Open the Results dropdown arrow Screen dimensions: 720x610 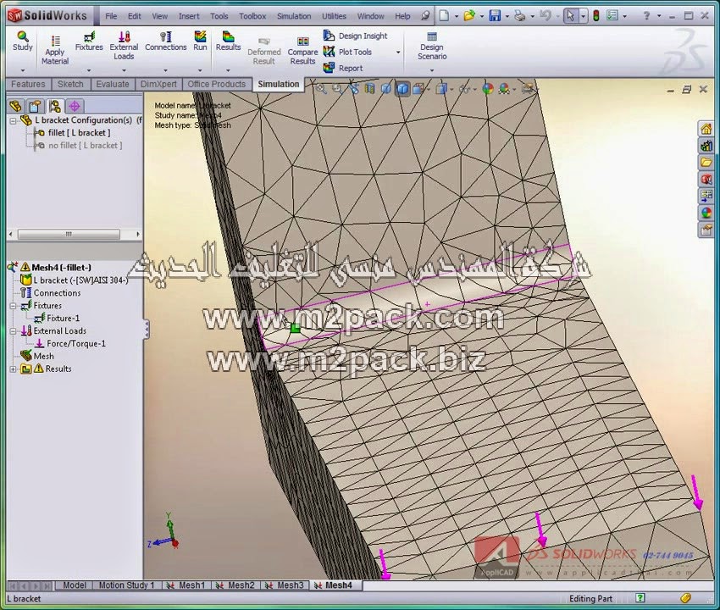[x=228, y=70]
